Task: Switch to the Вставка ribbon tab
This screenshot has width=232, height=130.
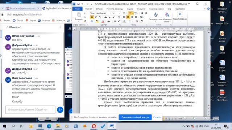Action: click(x=99, y=9)
